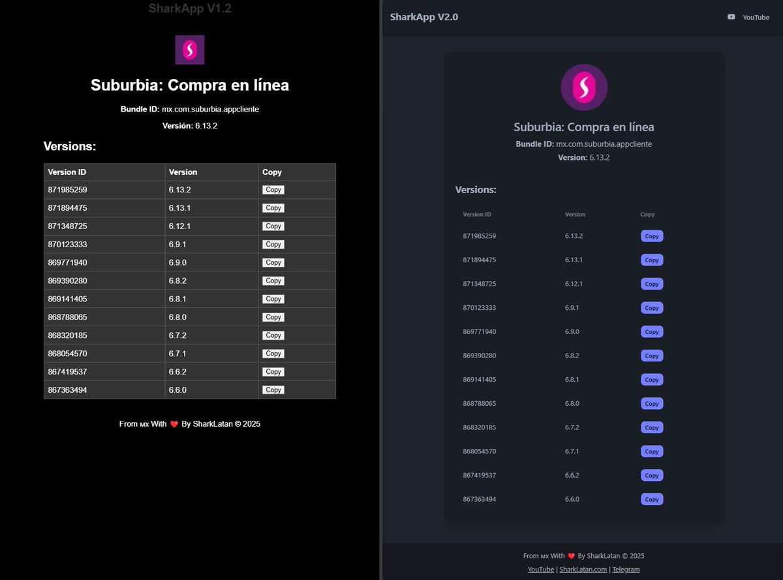Screen dimensions: 783x580
Task: Copy version 6.13.1 in the V2.0 list
Action: click(x=652, y=260)
